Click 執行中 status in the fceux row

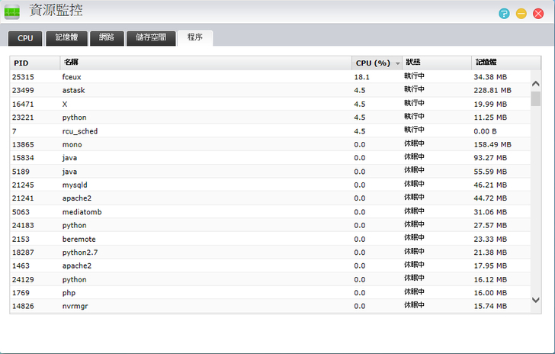(x=414, y=76)
